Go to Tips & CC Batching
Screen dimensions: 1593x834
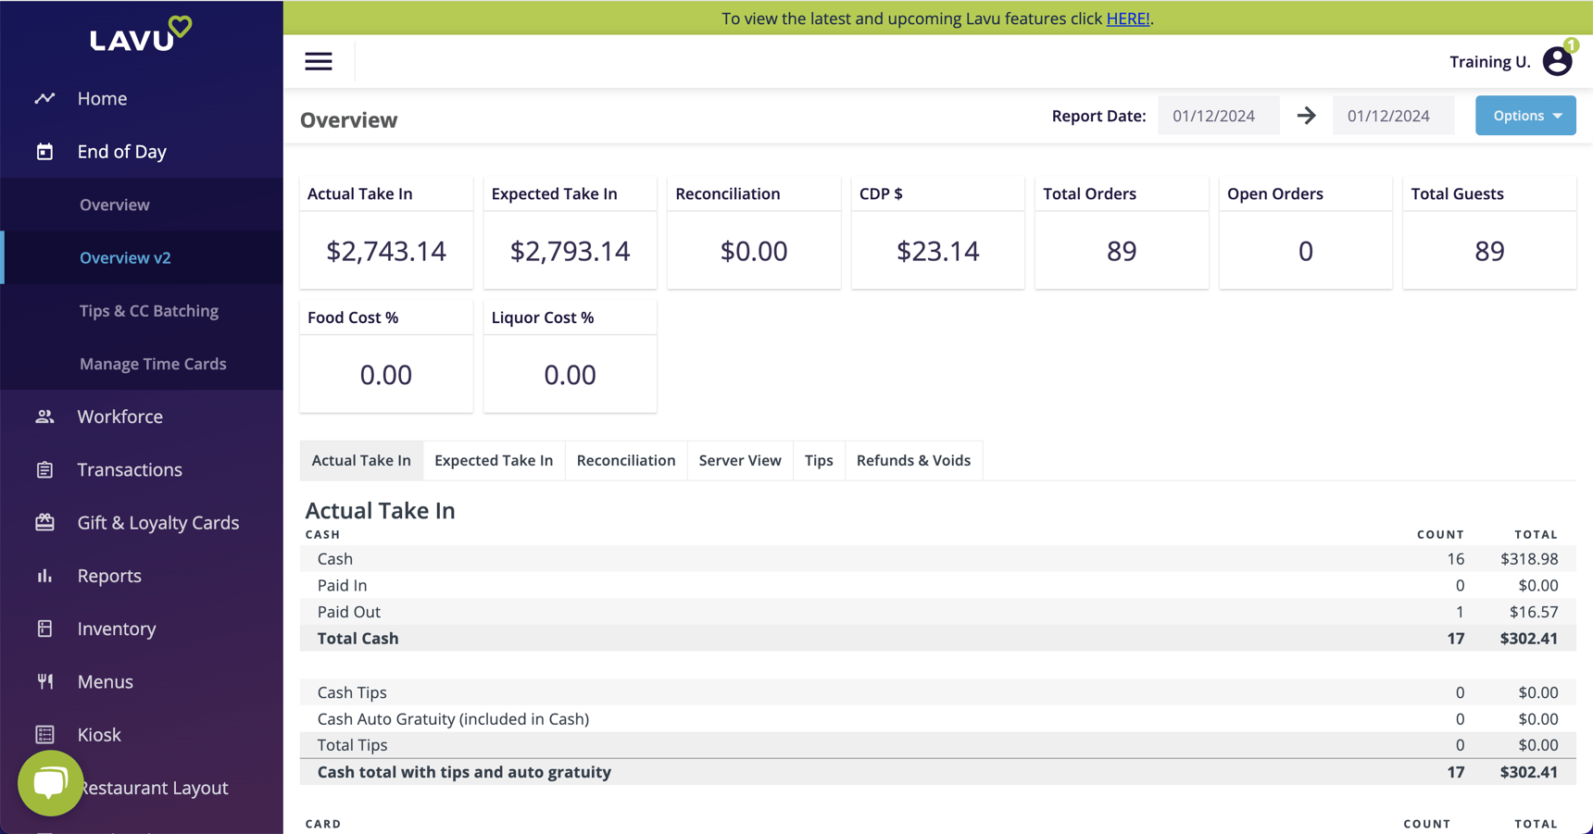pos(148,311)
